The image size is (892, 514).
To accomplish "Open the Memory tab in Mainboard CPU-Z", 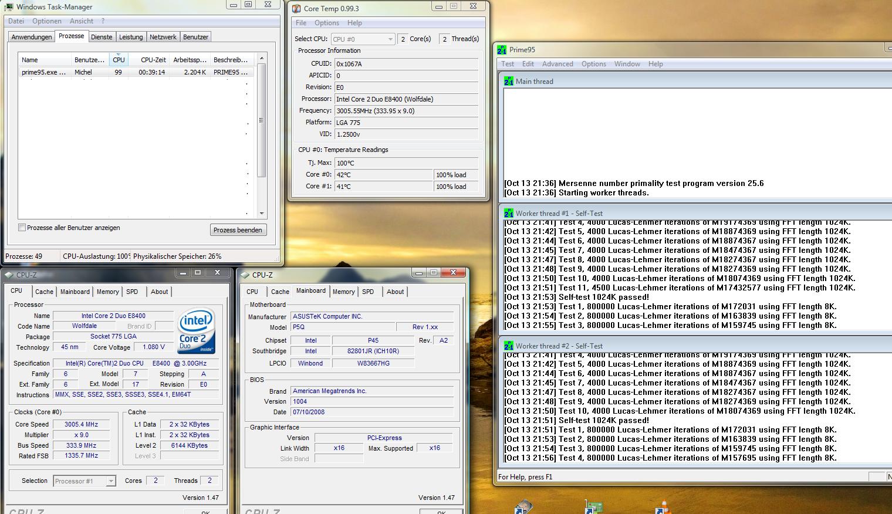I will tap(344, 292).
